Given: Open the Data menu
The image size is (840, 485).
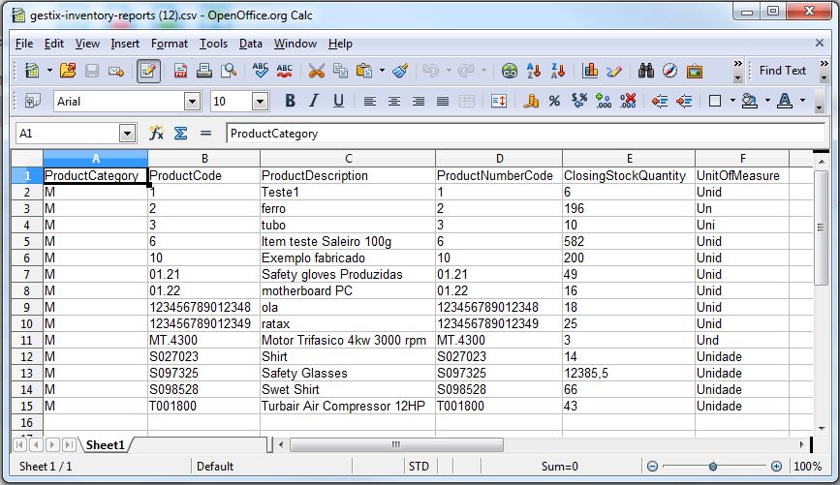Looking at the screenshot, I should [x=251, y=44].
